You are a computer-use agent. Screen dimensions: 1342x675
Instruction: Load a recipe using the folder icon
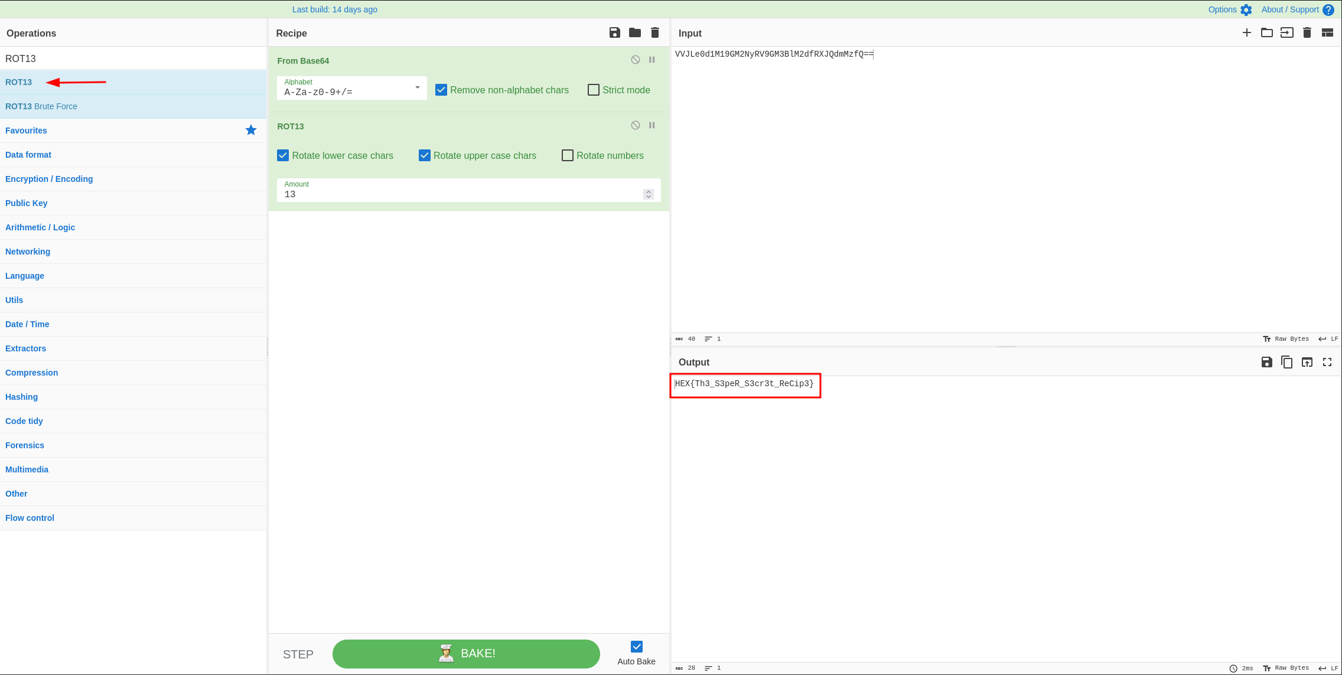click(x=634, y=32)
